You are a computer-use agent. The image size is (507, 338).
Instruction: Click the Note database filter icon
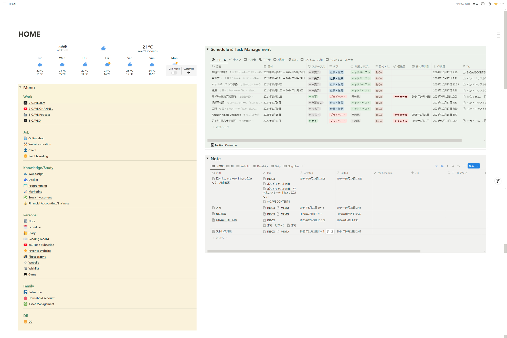pyautogui.click(x=436, y=166)
